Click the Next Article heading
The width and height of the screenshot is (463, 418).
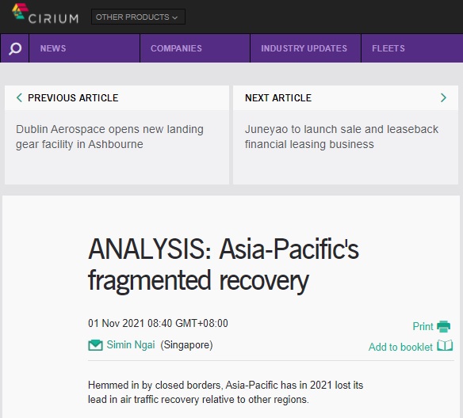pos(278,98)
